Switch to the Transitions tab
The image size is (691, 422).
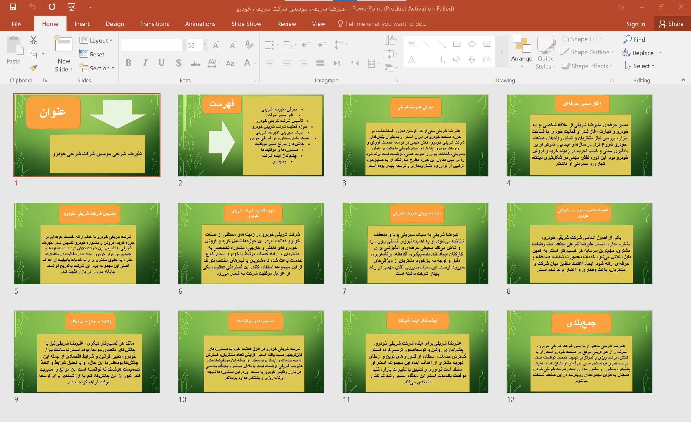pos(155,24)
